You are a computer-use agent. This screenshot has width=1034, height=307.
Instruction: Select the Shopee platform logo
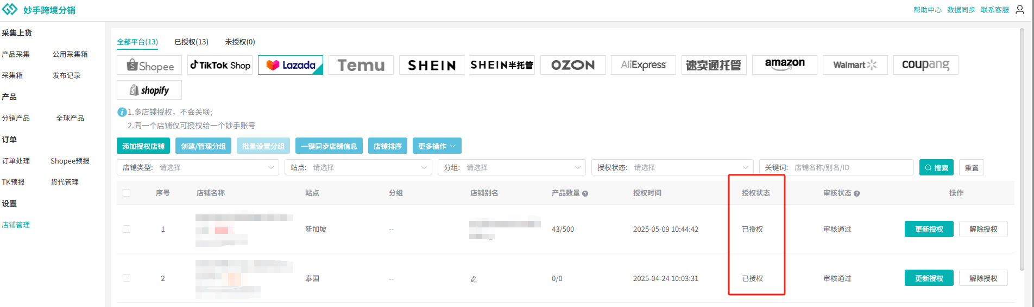(x=149, y=66)
